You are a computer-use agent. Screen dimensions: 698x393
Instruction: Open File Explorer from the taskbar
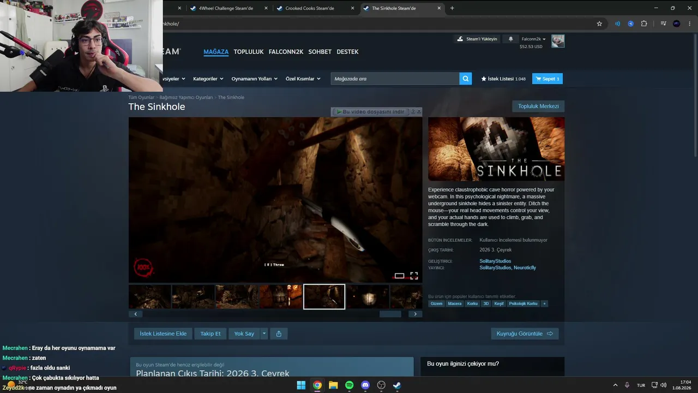(x=333, y=385)
